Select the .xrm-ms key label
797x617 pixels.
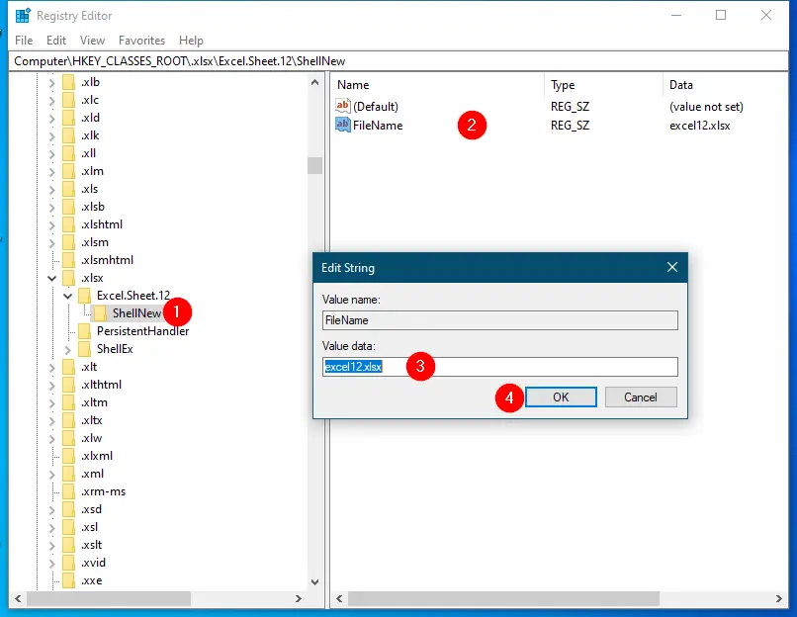[x=103, y=491]
